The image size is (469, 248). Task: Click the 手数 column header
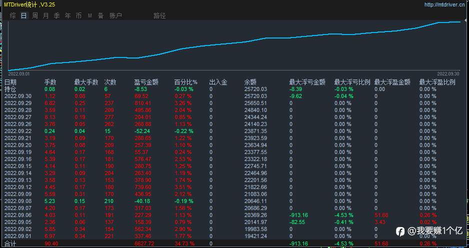[x=50, y=82]
